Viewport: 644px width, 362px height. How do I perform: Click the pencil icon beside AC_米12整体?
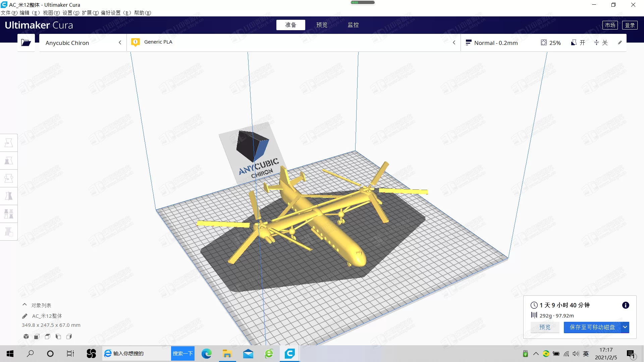point(24,316)
